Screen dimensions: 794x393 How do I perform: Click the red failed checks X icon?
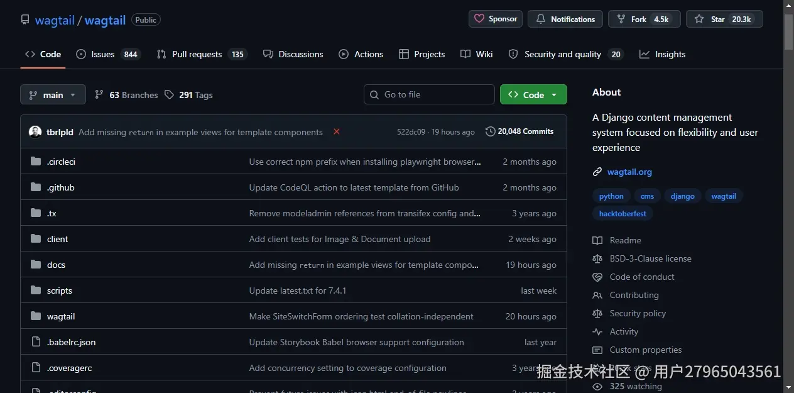tap(337, 131)
